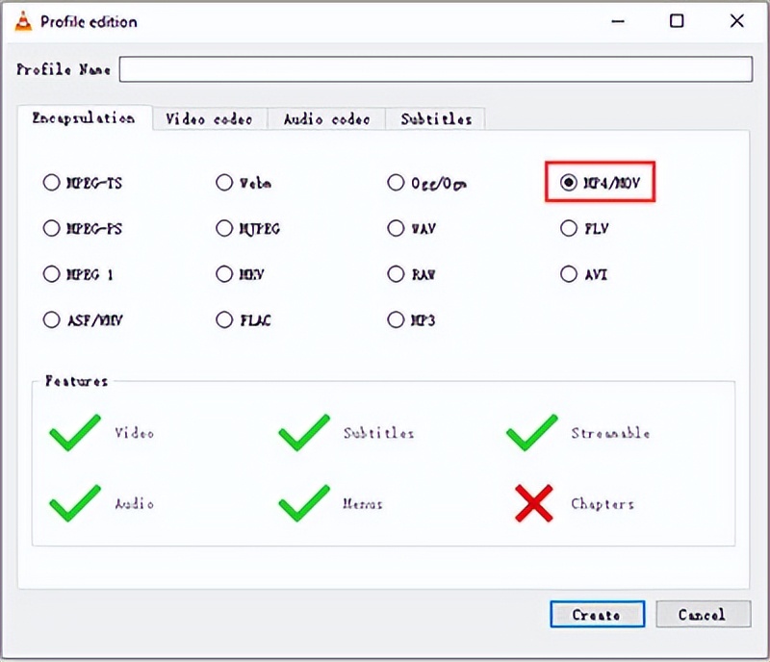Image resolution: width=770 pixels, height=662 pixels.
Task: Click the red X beside Chapters
Action: [534, 503]
